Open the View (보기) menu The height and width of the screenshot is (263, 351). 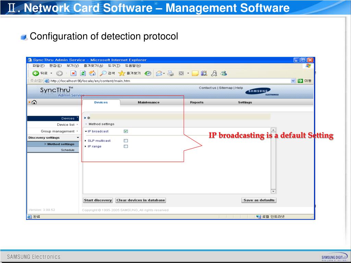tap(73, 65)
